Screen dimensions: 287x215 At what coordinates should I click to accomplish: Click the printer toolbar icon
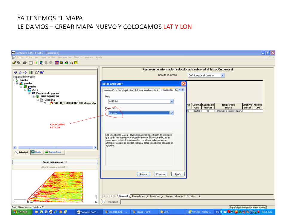[x=25, y=63]
